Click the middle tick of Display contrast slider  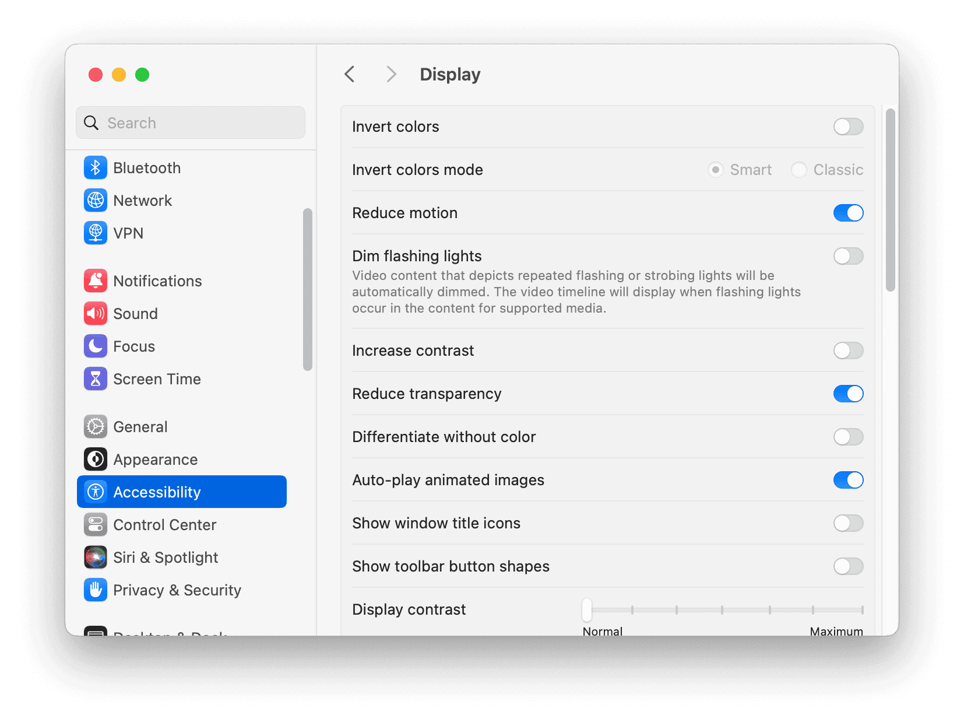(x=722, y=610)
